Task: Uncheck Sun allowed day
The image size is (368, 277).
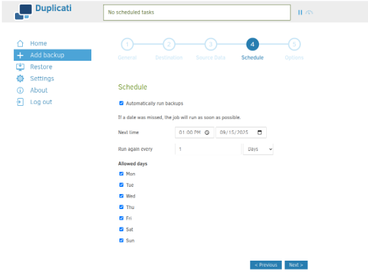Action: click(x=121, y=240)
